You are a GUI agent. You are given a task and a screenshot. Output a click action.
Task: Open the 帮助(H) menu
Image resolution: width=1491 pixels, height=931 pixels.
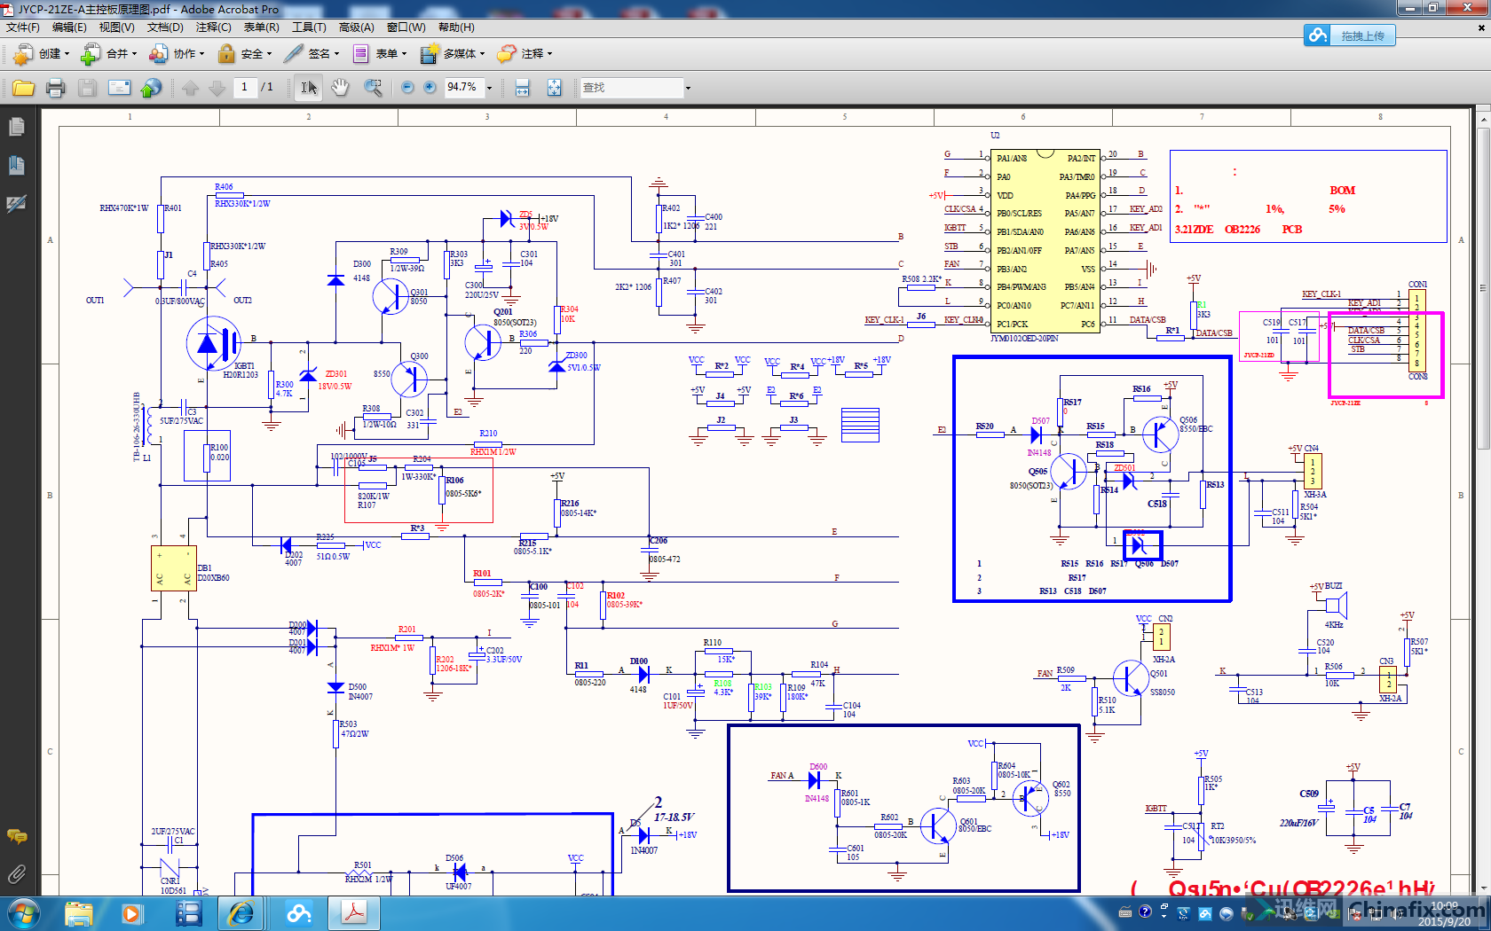coord(456,27)
